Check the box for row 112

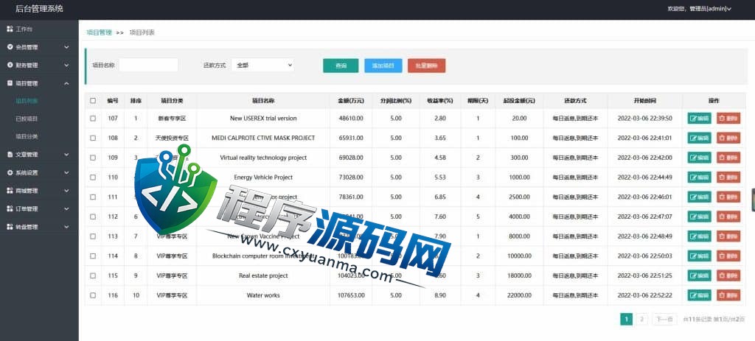93,217
